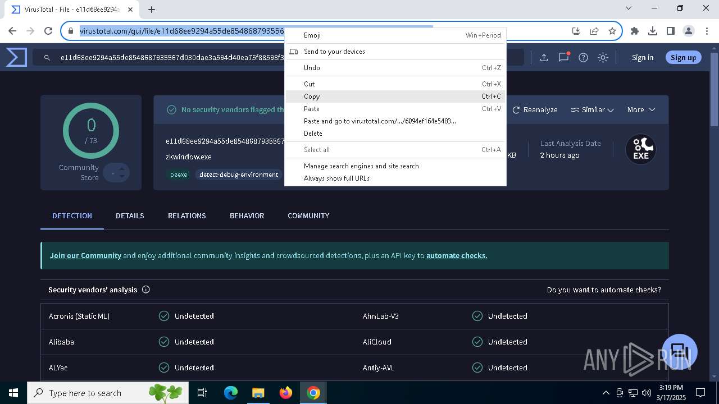
Task: Click the volume icon in system tray
Action: tap(647, 393)
